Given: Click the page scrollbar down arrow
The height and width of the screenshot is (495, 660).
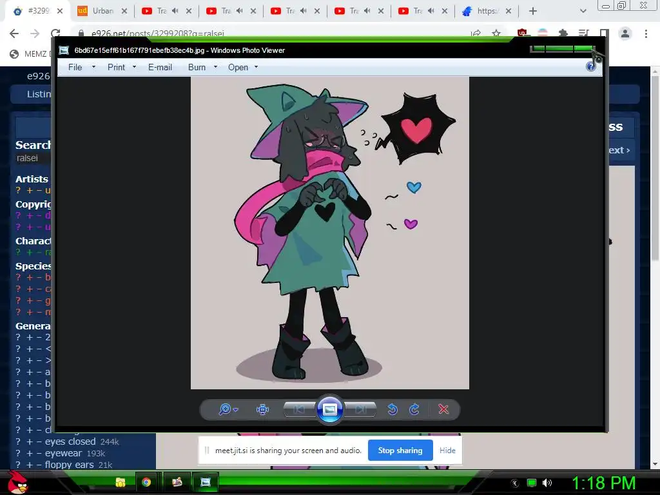Looking at the screenshot, I should (655, 464).
